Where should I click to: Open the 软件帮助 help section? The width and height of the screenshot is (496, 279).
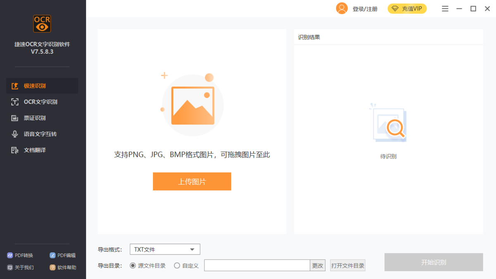[63, 267]
